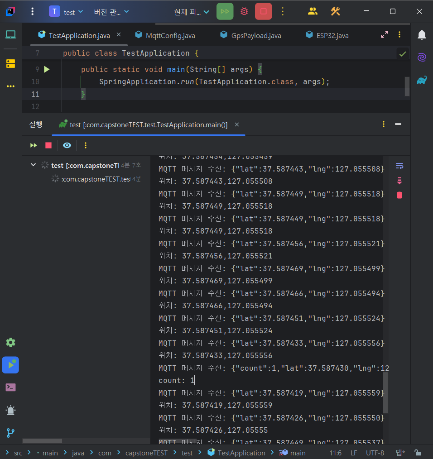Open the indent settings status widget
Image resolution: width=433 pixels, height=459 pixels.
pos(400,453)
